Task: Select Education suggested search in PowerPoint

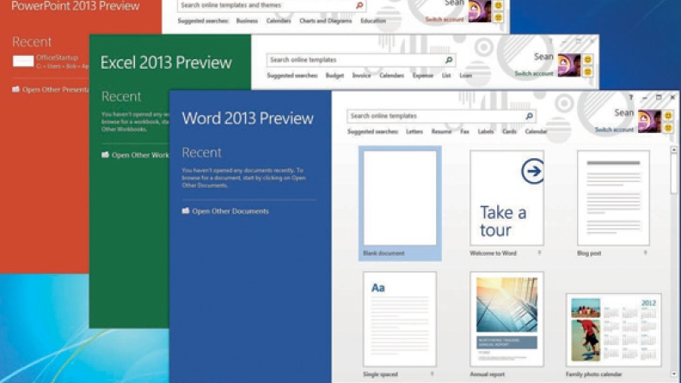Action: coord(372,21)
